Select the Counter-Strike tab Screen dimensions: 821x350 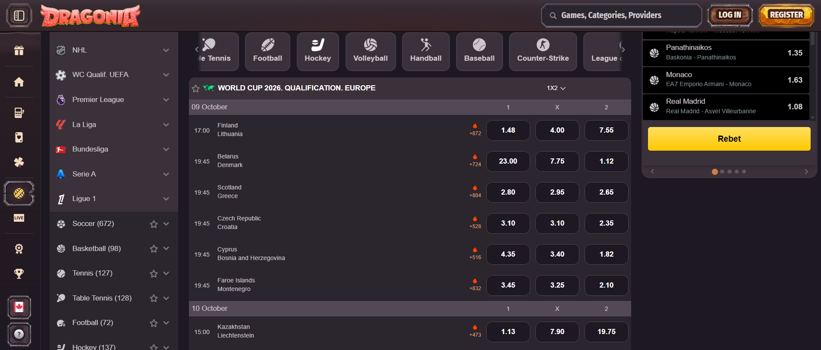543,51
